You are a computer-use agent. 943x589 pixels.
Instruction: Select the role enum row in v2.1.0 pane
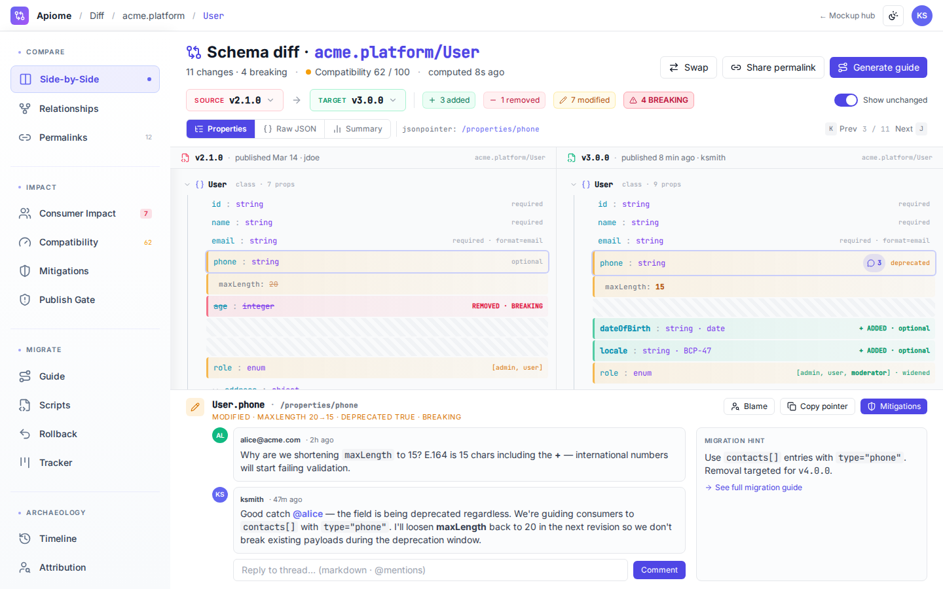point(377,368)
